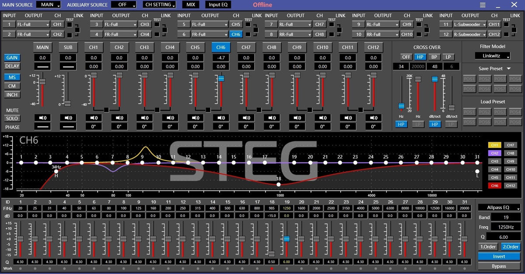Click the CH6 gain value -4.7 field
Image resolution: width=525 pixels, height=274 pixels.
coord(220,58)
